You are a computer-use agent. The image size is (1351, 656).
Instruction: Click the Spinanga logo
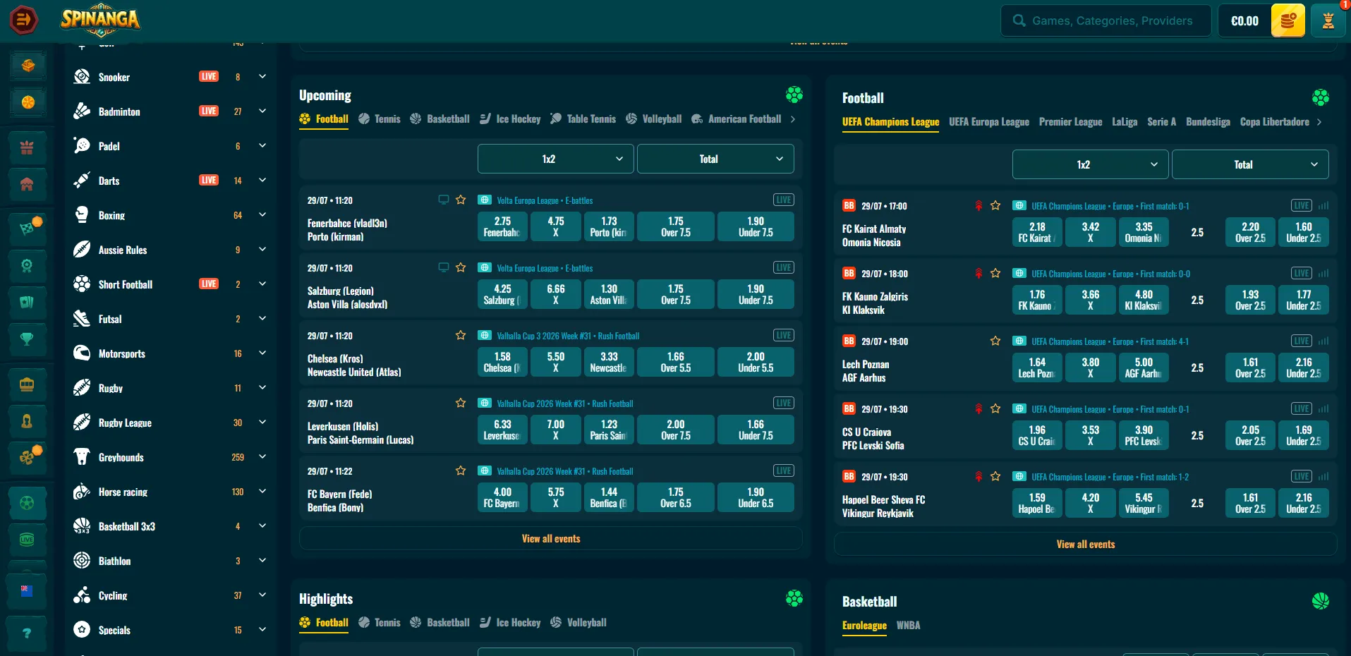(x=100, y=19)
